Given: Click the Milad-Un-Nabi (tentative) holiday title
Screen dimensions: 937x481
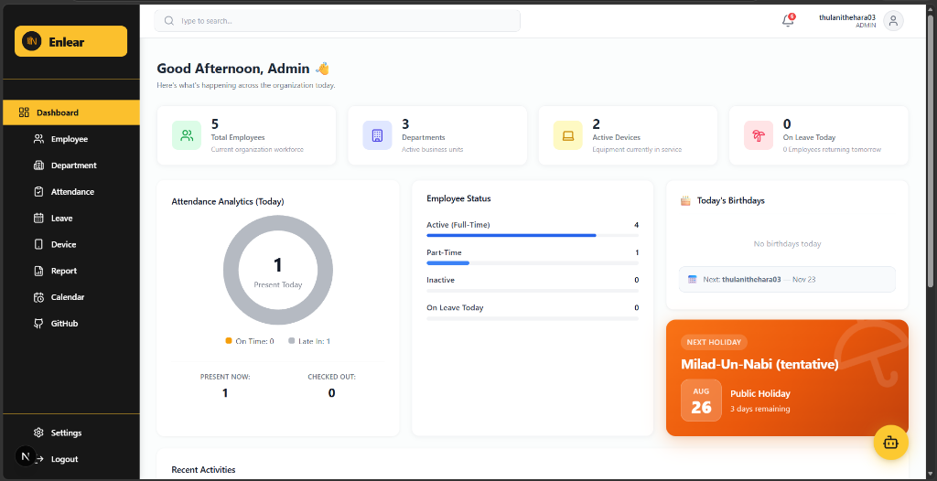Looking at the screenshot, I should (759, 364).
